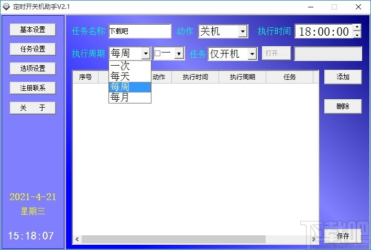This screenshot has width=371, height=250.
Task: Click the 删除 button
Action: [x=343, y=106]
